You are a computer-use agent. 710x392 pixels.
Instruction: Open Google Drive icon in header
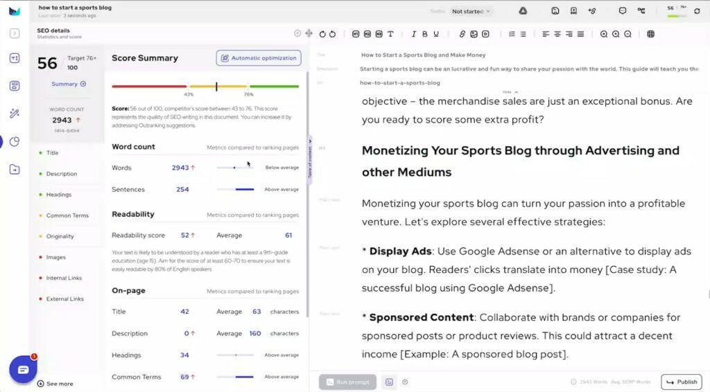[523, 11]
